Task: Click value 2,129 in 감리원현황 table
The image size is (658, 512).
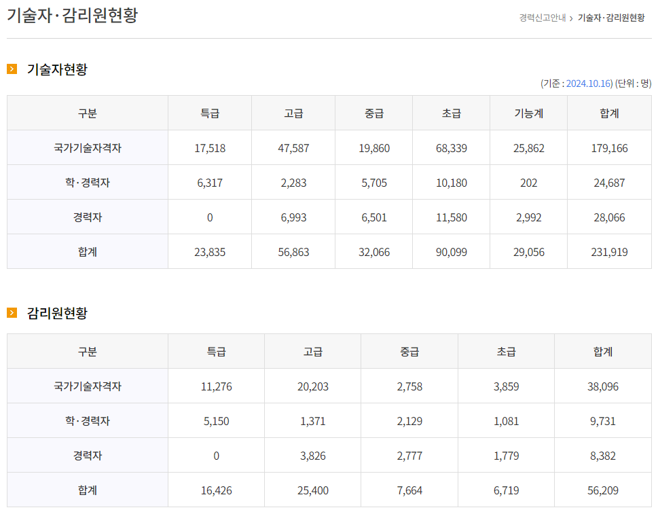Action: pyautogui.click(x=409, y=422)
